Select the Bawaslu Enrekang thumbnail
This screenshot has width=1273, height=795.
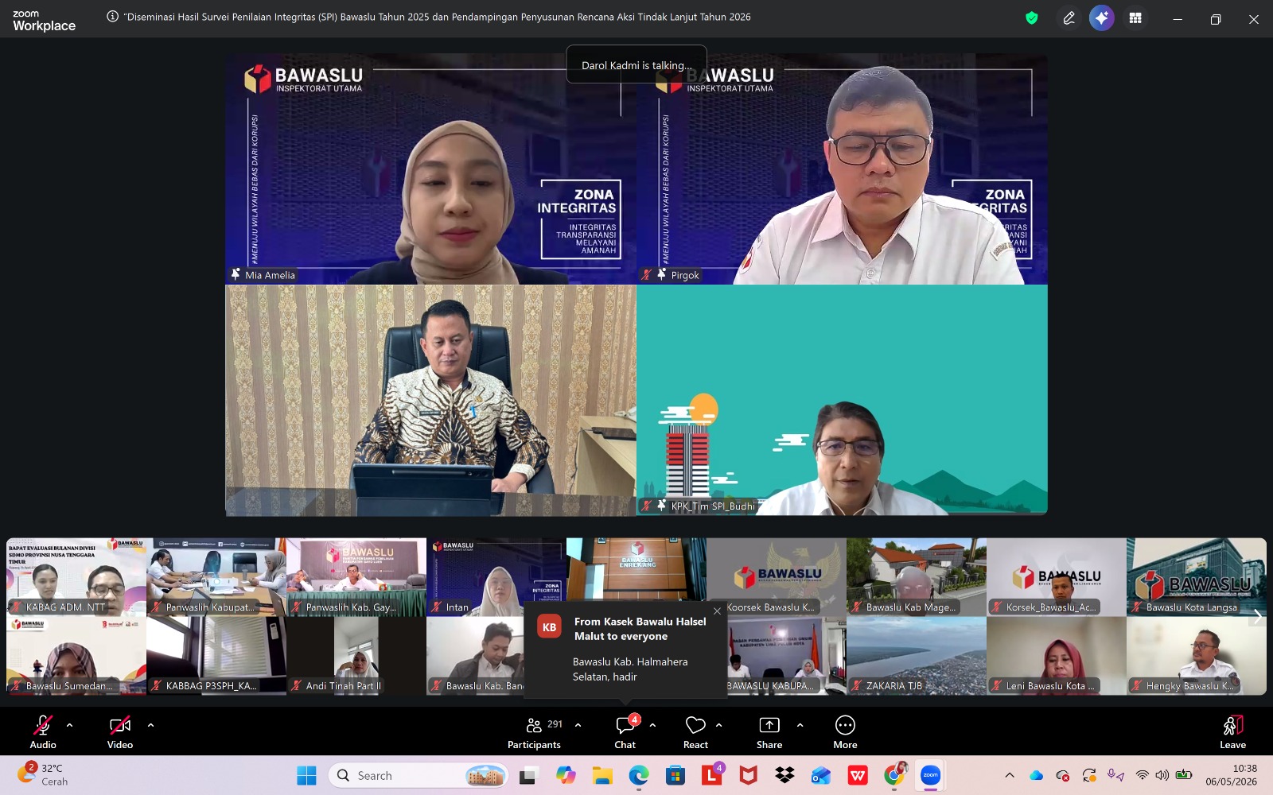(636, 569)
